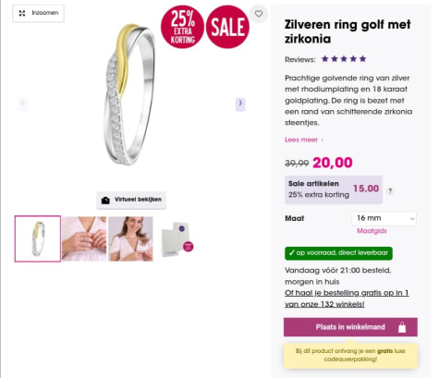The image size is (439, 378).
Task: Open the free store pickup link
Action: (x=347, y=299)
